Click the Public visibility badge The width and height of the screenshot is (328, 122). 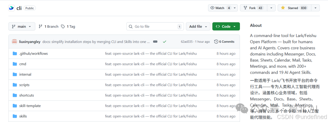click(x=30, y=8)
